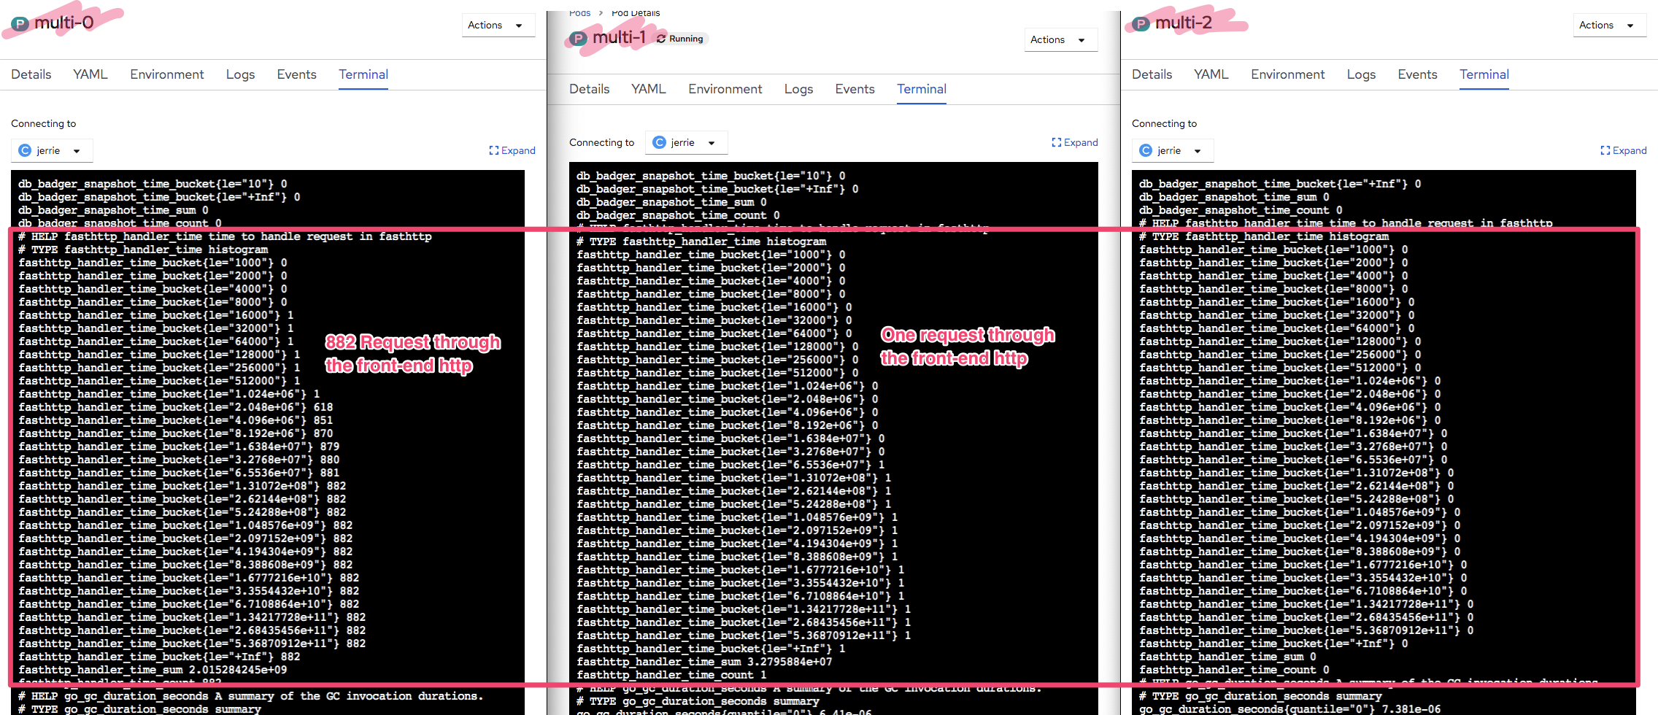Switch to the Details tab of multi-2
Image resolution: width=1658 pixels, height=715 pixels.
1152,74
